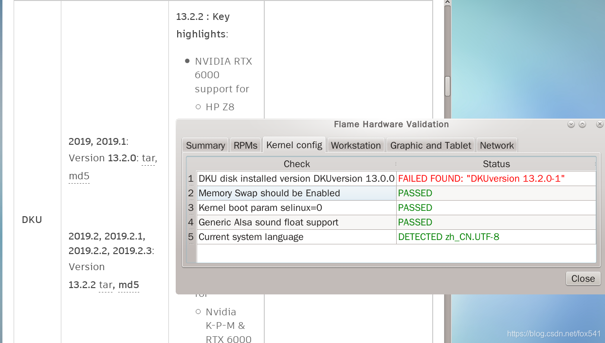Image resolution: width=605 pixels, height=343 pixels.
Task: Select row 1 header for DKU version check
Action: click(x=191, y=179)
